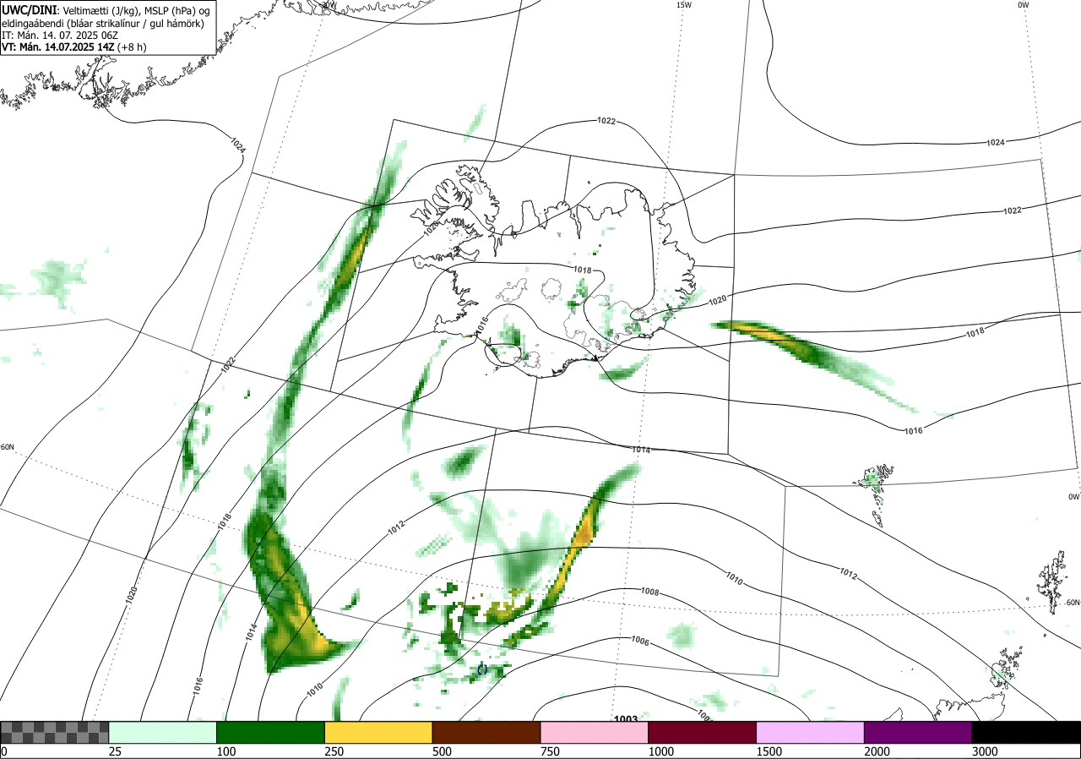Click the small blue lightning circle marker
Viewport: 1081px width, 759px height.
click(482, 669)
